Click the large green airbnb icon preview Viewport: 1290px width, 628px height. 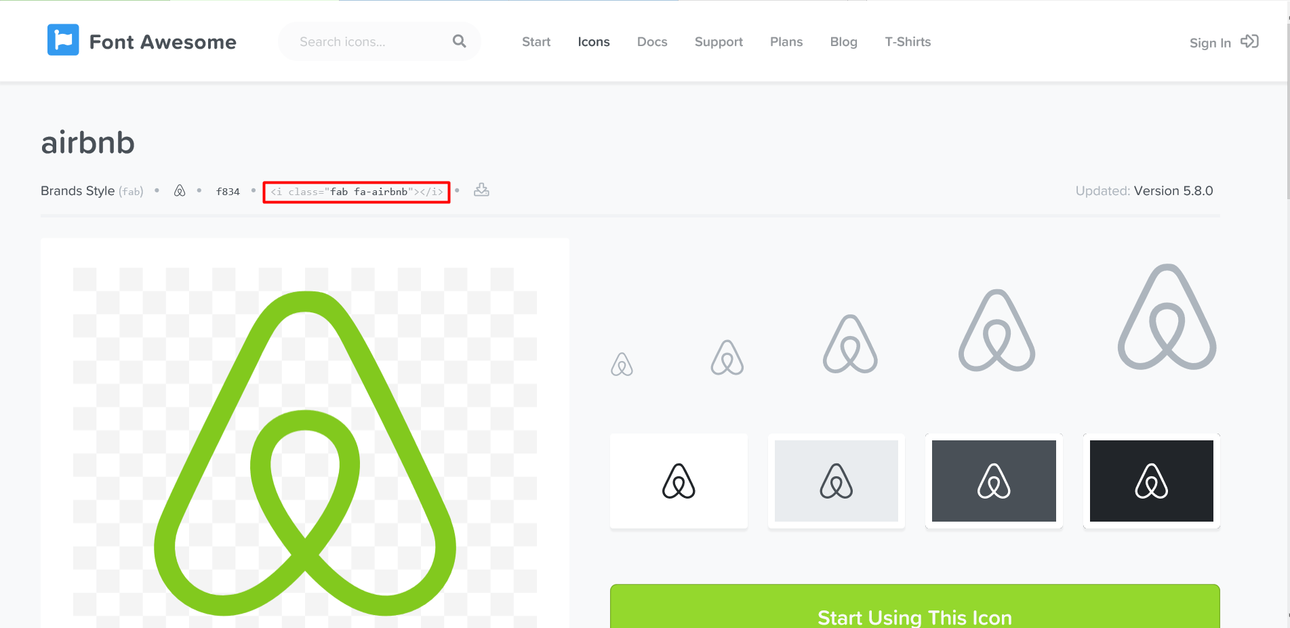coord(305,453)
